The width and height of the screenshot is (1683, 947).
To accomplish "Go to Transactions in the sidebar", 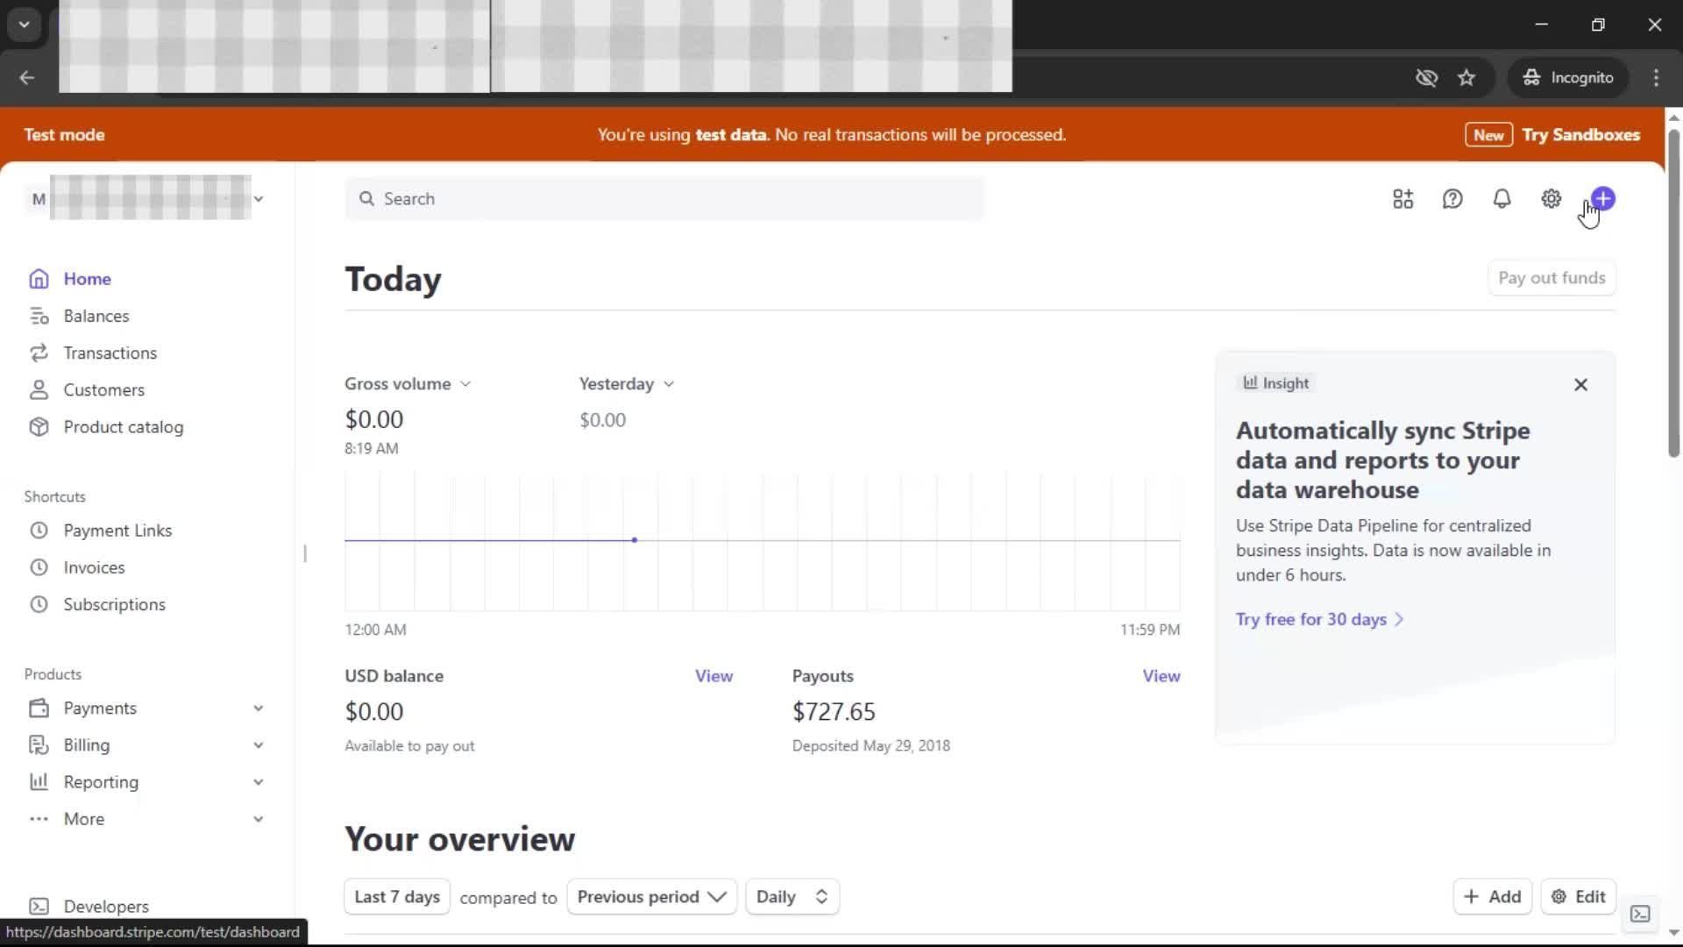I will click(x=110, y=353).
